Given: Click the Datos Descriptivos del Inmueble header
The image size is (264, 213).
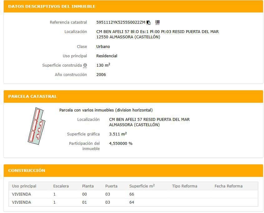Looking at the screenshot, I should pyautogui.click(x=52, y=6).
